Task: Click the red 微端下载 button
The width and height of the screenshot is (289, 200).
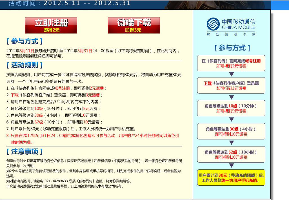Action: [134, 25]
